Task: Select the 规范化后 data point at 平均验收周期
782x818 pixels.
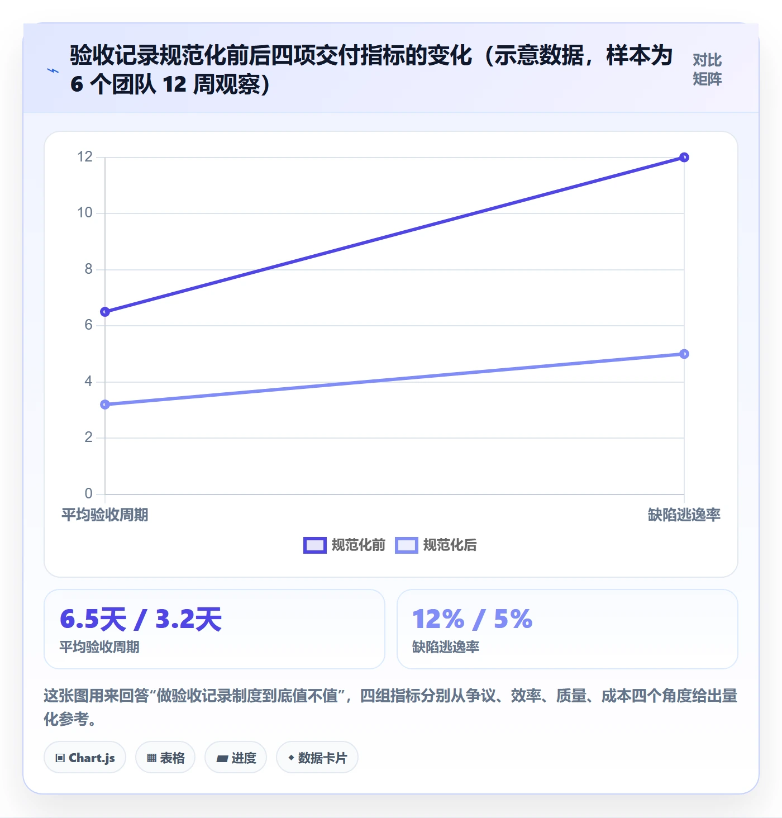Action: [x=105, y=405]
